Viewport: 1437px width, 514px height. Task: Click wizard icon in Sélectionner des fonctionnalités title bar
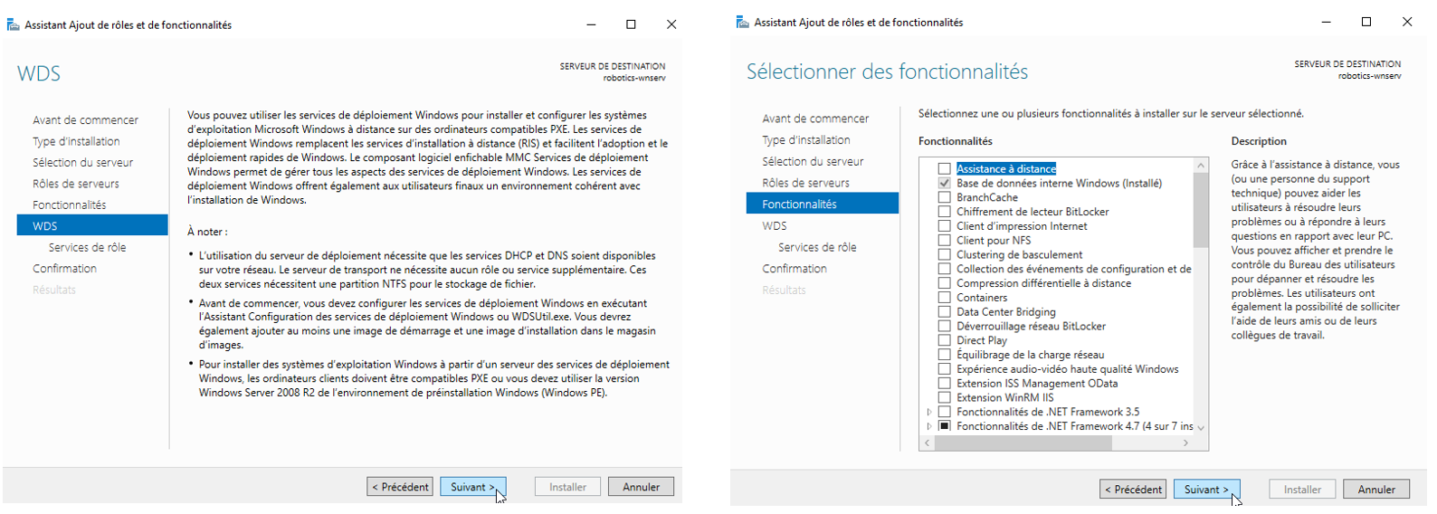tap(742, 22)
